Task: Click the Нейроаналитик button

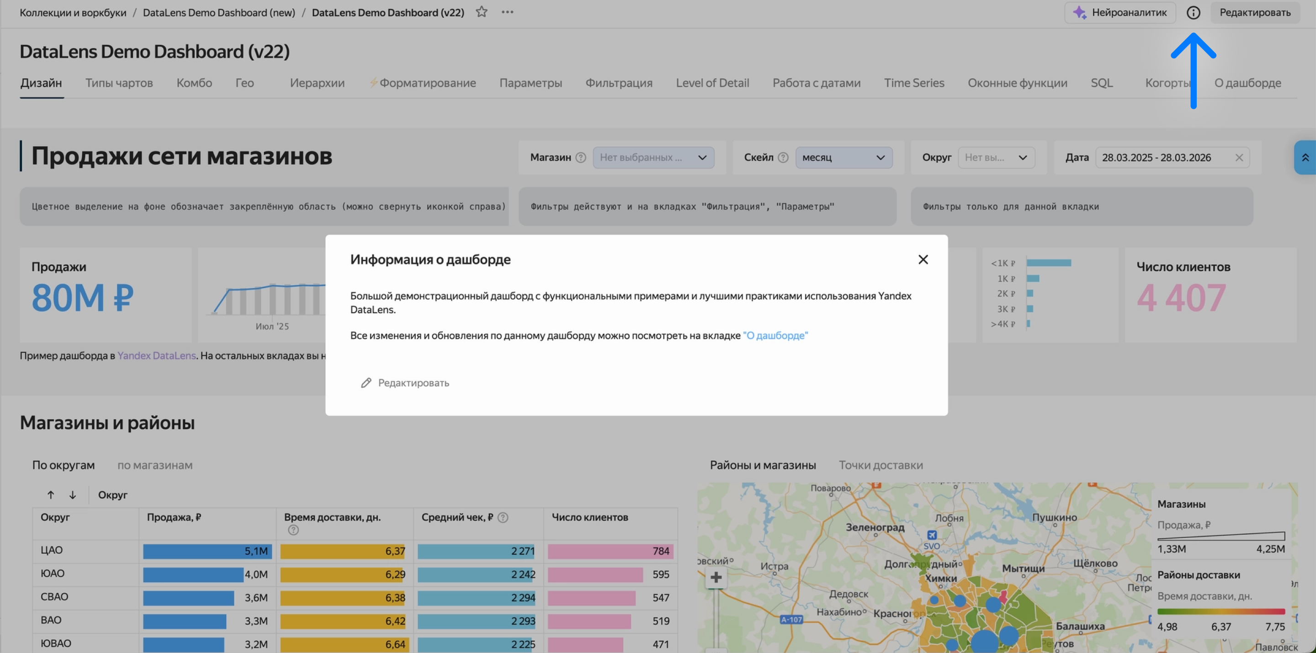Action: click(1120, 12)
